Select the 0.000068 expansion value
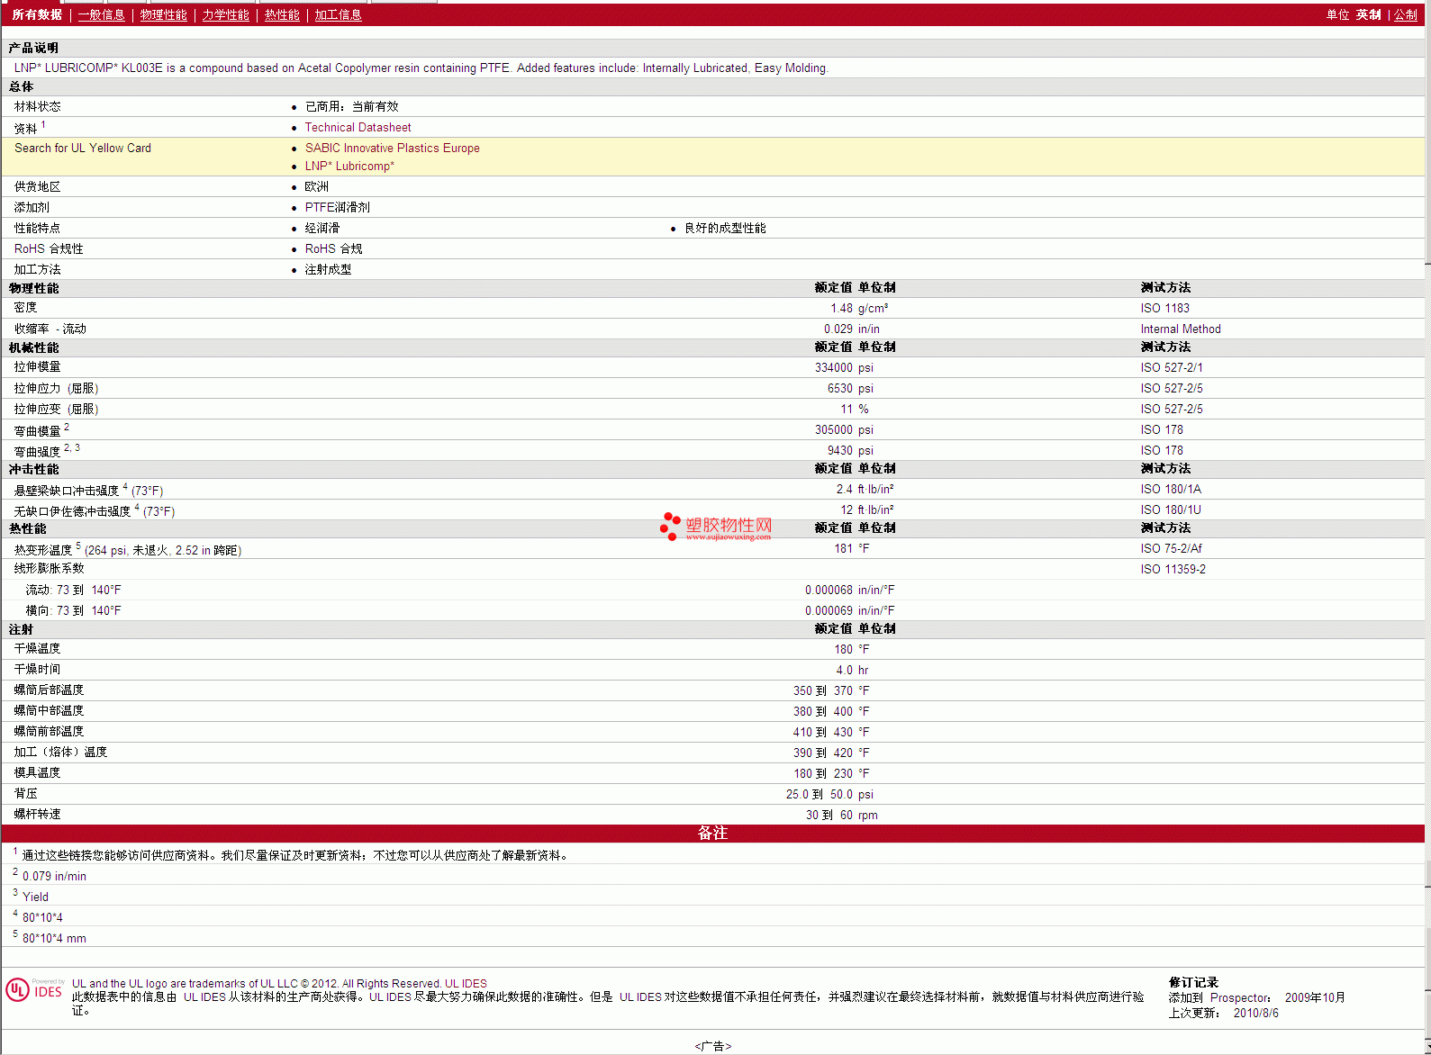 [x=829, y=591]
